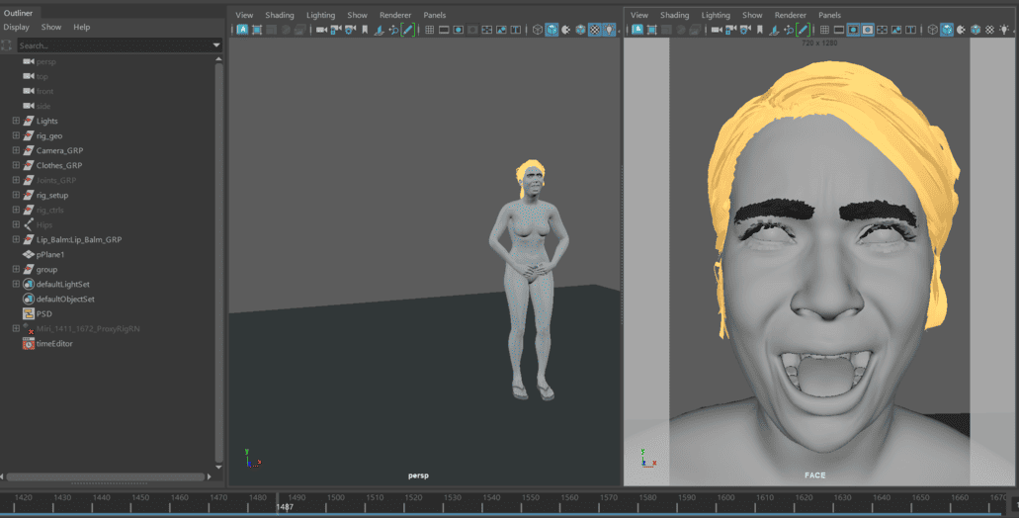This screenshot has width=1019, height=518.
Task: Open Renderer menu in persp panel
Action: [395, 15]
